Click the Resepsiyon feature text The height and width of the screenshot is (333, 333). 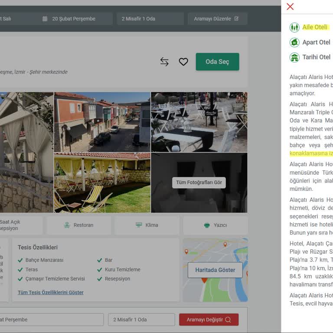tap(118, 279)
